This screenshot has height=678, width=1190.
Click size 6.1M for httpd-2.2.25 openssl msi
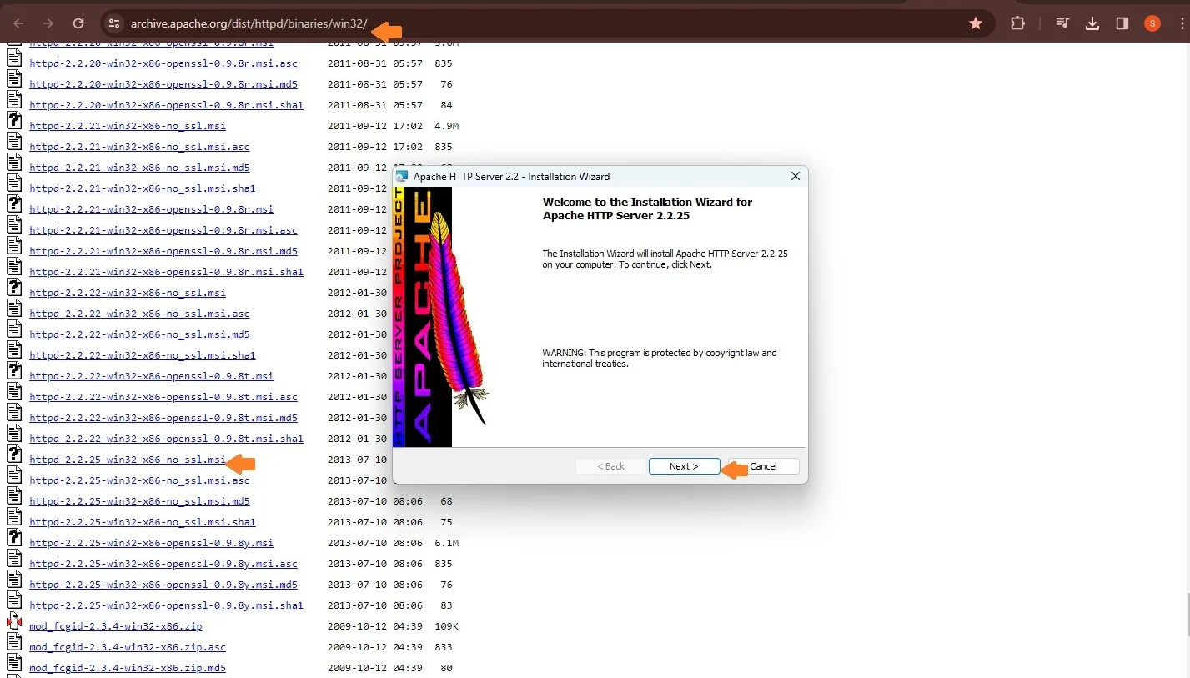[446, 543]
